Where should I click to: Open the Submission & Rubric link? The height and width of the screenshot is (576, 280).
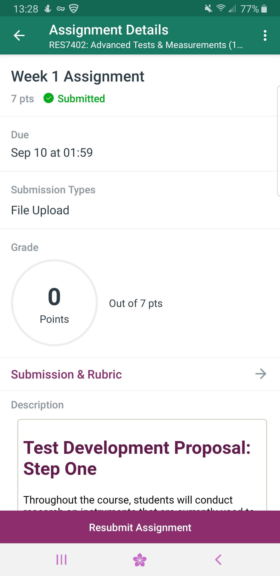66,374
